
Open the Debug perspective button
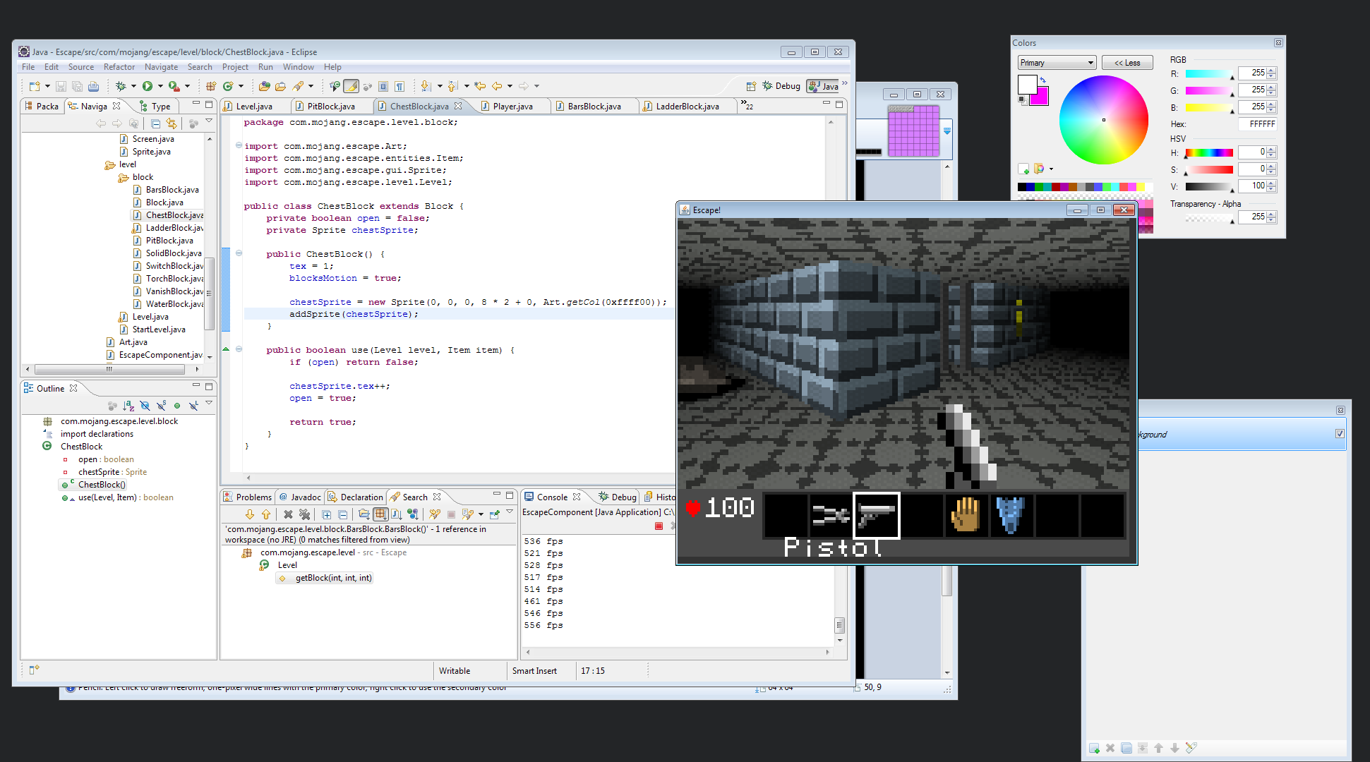pyautogui.click(x=781, y=86)
